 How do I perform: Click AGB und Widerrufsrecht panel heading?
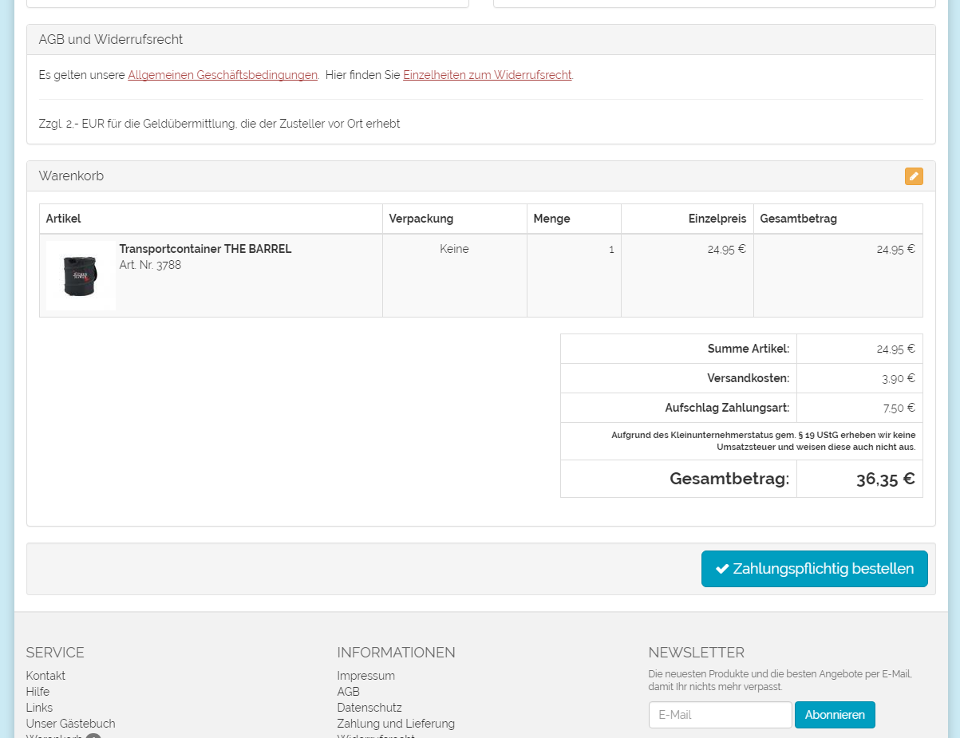tap(111, 40)
